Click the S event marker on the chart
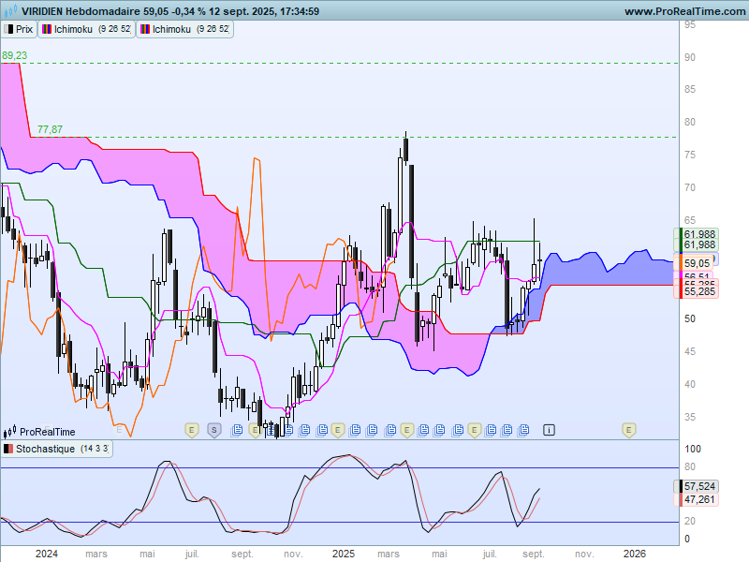This screenshot has width=749, height=562. (214, 430)
